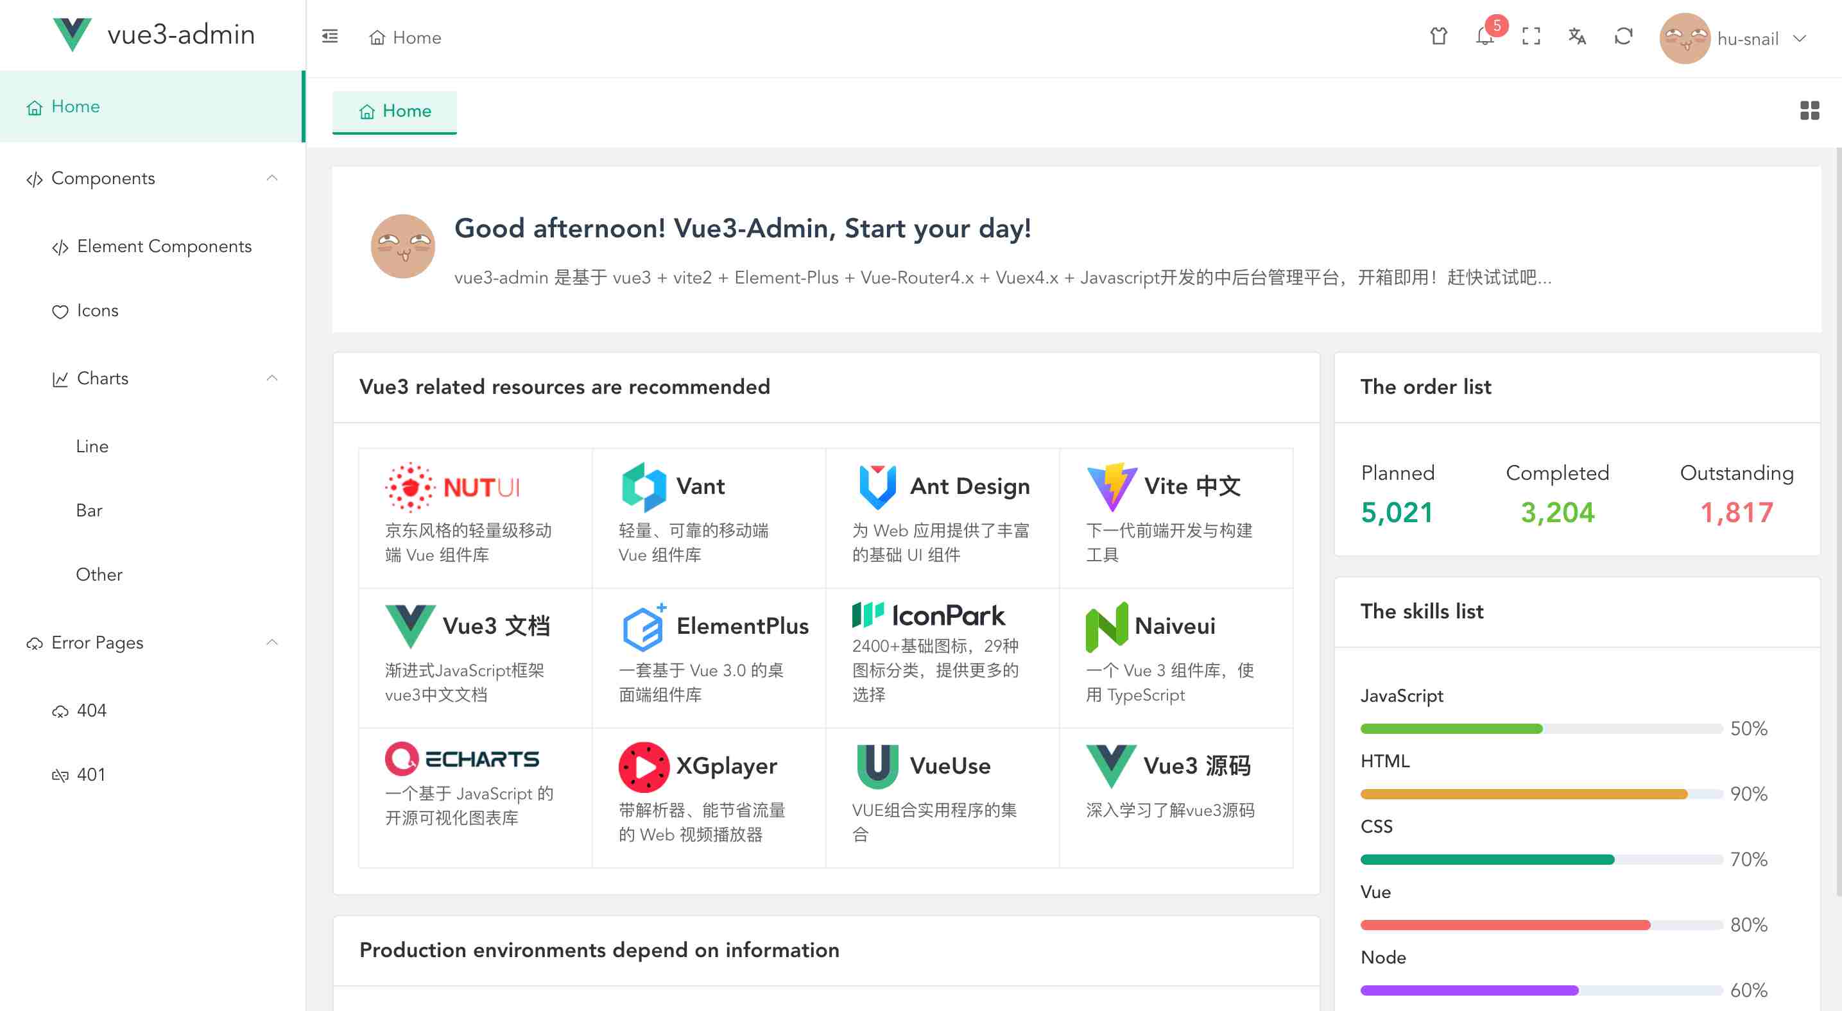Open the theme shirt icon
The height and width of the screenshot is (1011, 1842).
[1439, 37]
